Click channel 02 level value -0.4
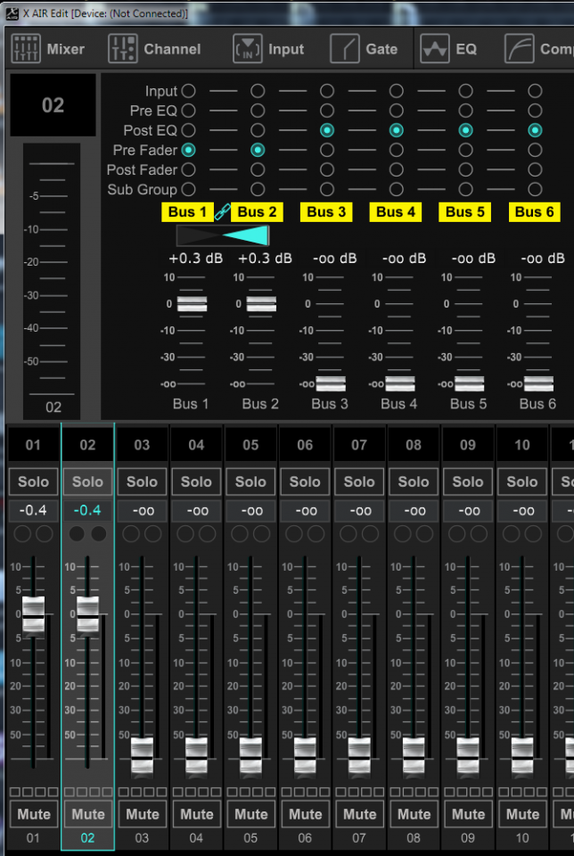The image size is (574, 856). click(88, 510)
